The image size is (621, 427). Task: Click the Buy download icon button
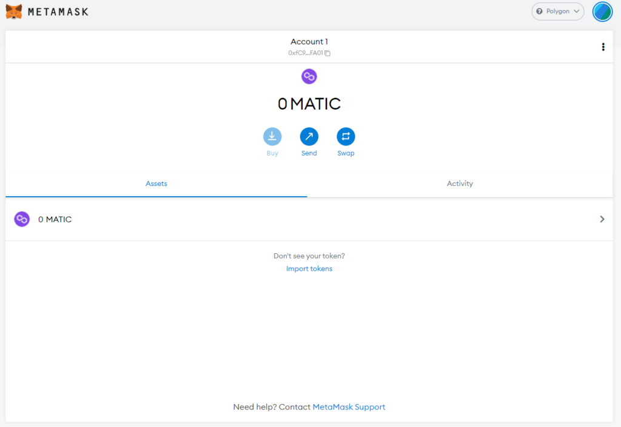click(x=272, y=136)
